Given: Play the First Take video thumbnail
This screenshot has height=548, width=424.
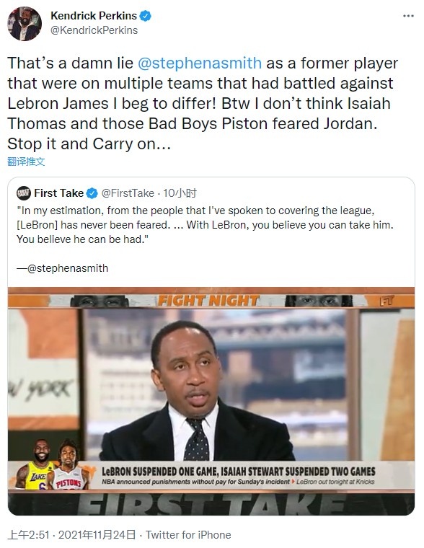Looking at the screenshot, I should coord(211,401).
